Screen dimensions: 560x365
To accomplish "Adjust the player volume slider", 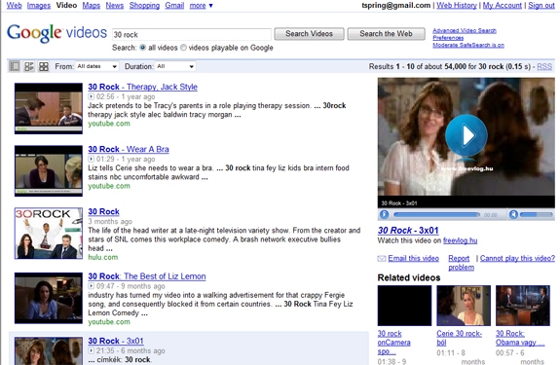I will (537, 215).
